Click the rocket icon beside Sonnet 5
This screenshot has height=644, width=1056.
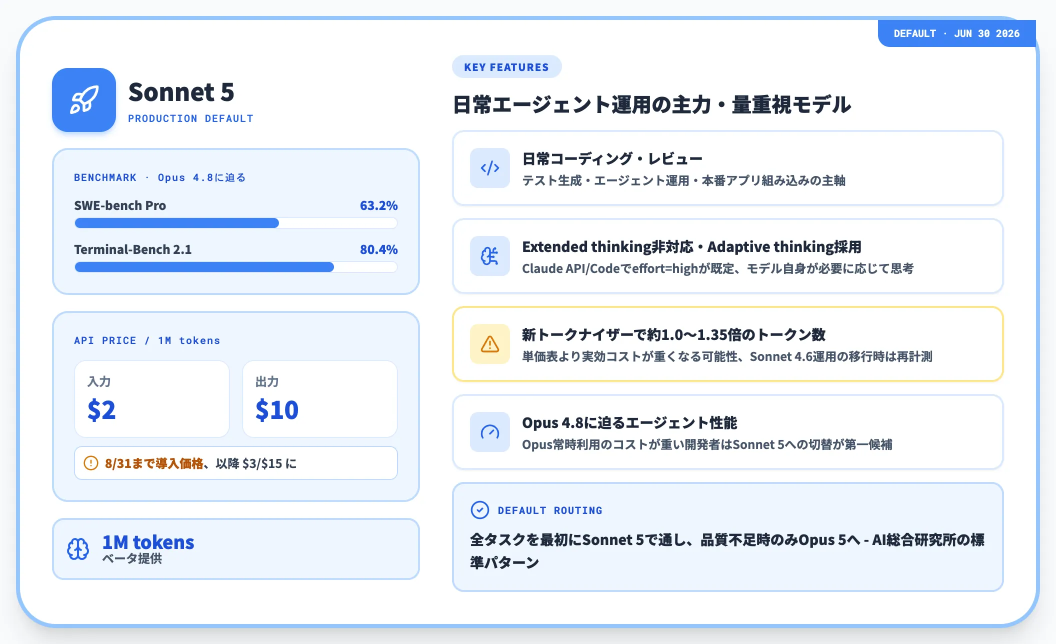tap(84, 100)
